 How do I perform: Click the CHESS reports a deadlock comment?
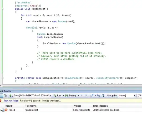tap(56, 59)
